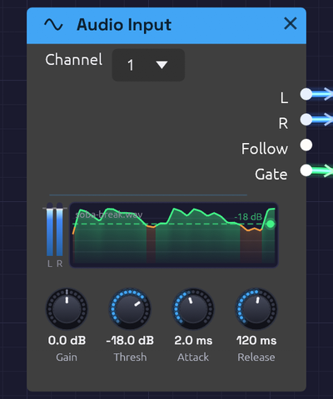This screenshot has width=333, height=399.
Task: Click the Thresh label
Action: 130,357
